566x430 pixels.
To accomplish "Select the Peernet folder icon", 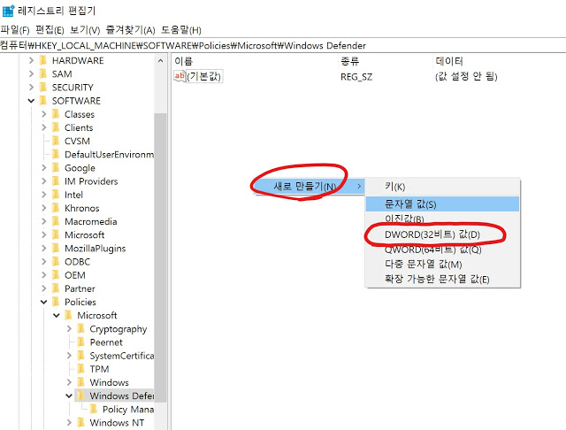I will (81, 342).
